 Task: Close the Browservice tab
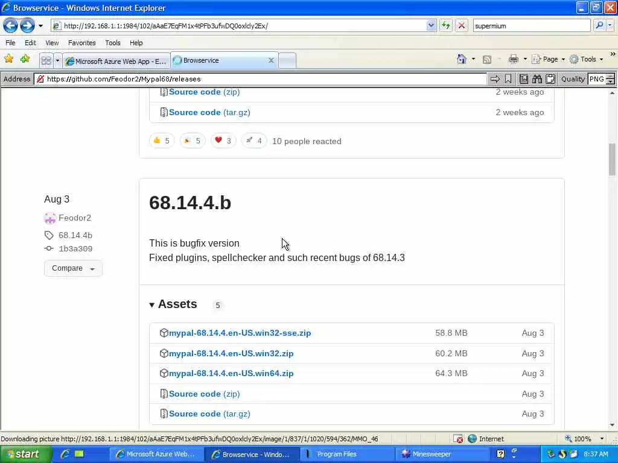coord(271,60)
